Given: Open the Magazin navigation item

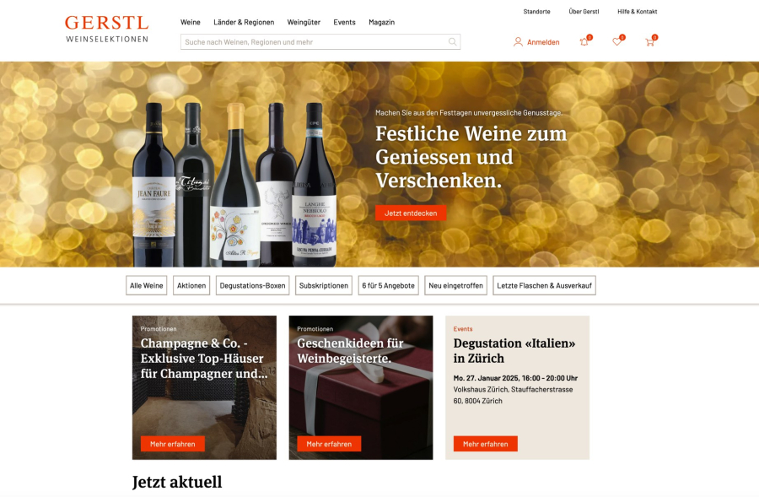Looking at the screenshot, I should pos(381,22).
